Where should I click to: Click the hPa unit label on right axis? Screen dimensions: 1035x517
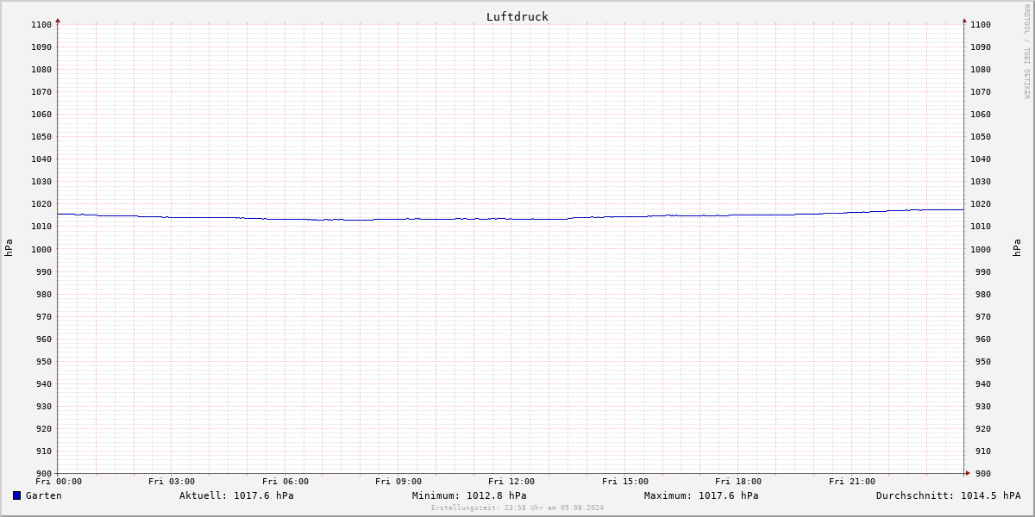1018,248
